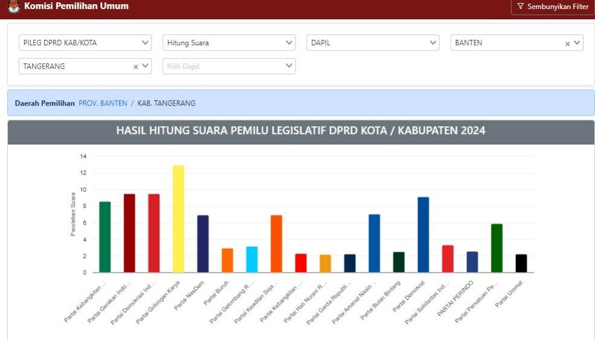Click the Sembunyikan Filter button
595x341 pixels.
click(553, 7)
